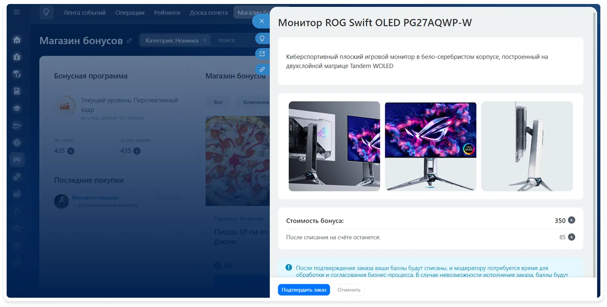This screenshot has width=607, height=307.
Task: Click the pizza price 50
Action: click(x=228, y=266)
